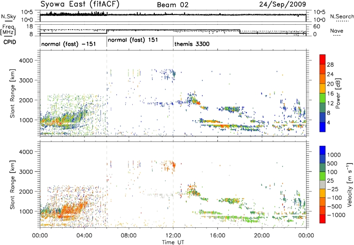Pick the red top segment of Power colorbar
This screenshot has height=245, width=354.
[x=323, y=59]
